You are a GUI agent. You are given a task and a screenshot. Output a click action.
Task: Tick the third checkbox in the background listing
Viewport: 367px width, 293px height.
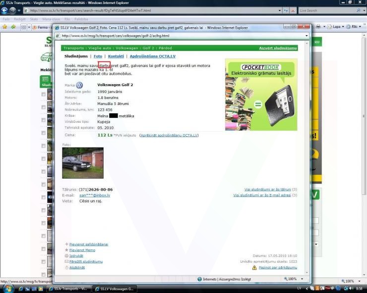44,120
